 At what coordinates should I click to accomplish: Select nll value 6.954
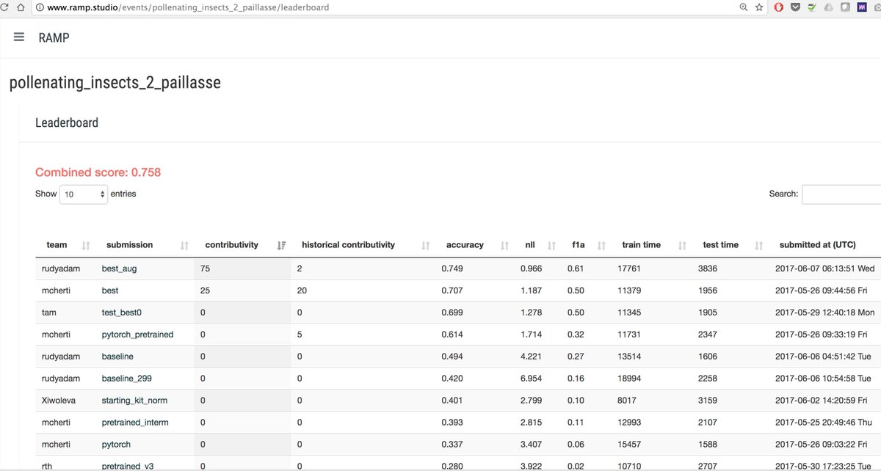[531, 379]
